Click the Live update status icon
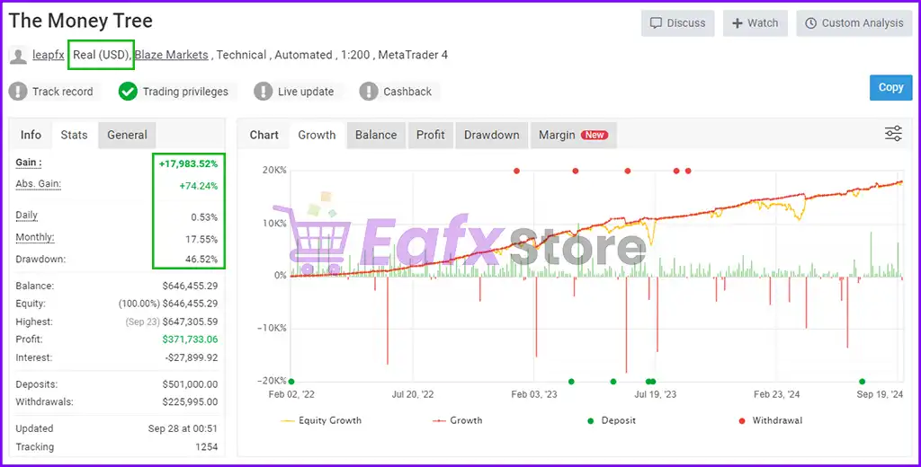Screen dimensions: 921x467 coord(263,92)
